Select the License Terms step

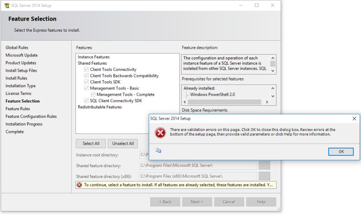point(18,94)
